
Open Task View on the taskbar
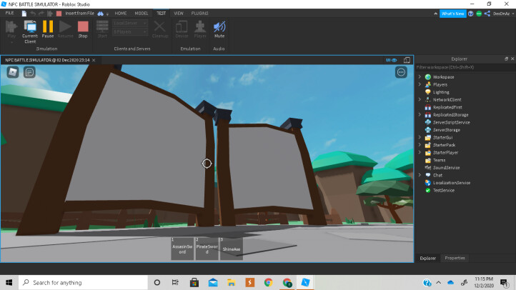coord(175,282)
